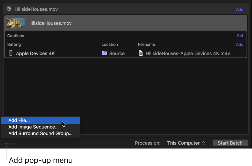Screen dimensions: 252x166
Task: Select Add Image Sequence… menu item
Action: click(x=33, y=127)
